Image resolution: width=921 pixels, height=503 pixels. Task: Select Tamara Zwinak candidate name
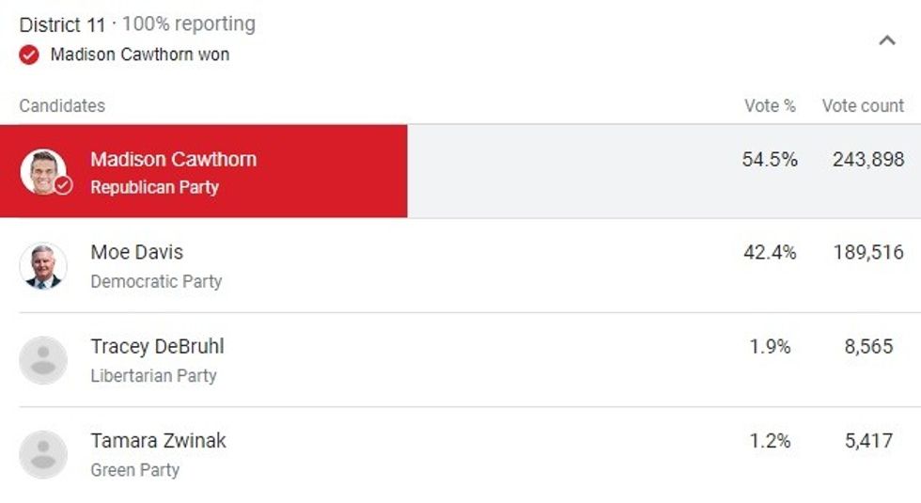pos(158,440)
